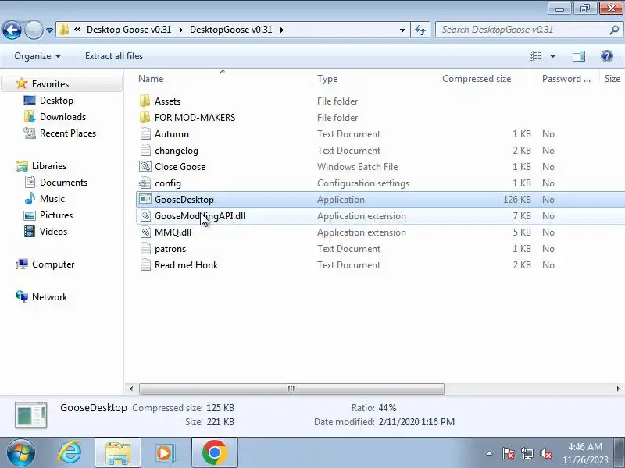Viewport: 625px width, 468px height.
Task: Expand the arrow after DesktopGoose v0.31 breadcrumb
Action: [282, 30]
